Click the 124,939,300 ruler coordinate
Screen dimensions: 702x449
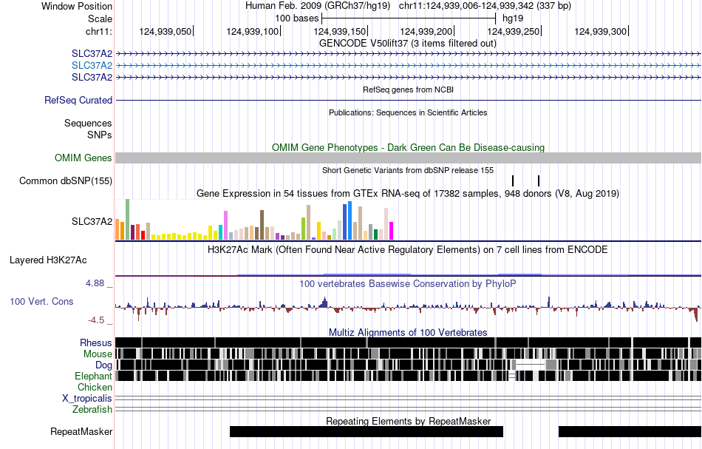coord(601,31)
